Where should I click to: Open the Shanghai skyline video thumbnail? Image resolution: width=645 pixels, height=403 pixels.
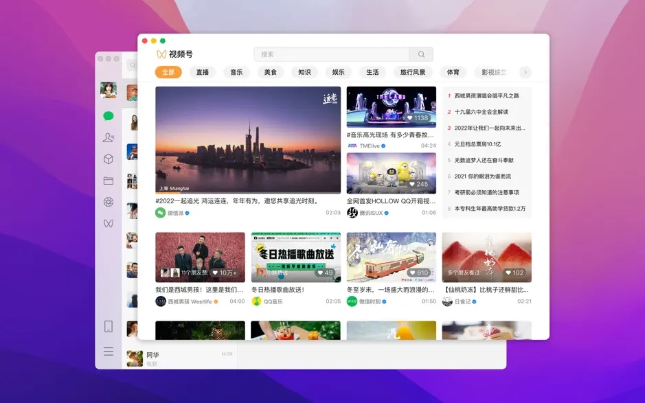pyautogui.click(x=247, y=140)
